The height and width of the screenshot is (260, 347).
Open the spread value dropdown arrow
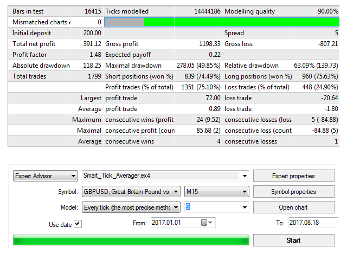[x=245, y=207]
